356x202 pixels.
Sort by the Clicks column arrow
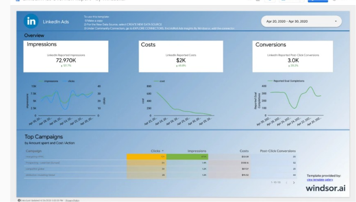click(x=163, y=151)
